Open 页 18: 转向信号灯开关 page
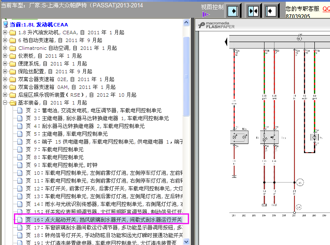This screenshot has width=330, height=245. [104, 235]
